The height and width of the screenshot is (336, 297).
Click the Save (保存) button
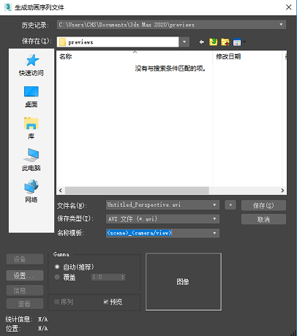(263, 205)
